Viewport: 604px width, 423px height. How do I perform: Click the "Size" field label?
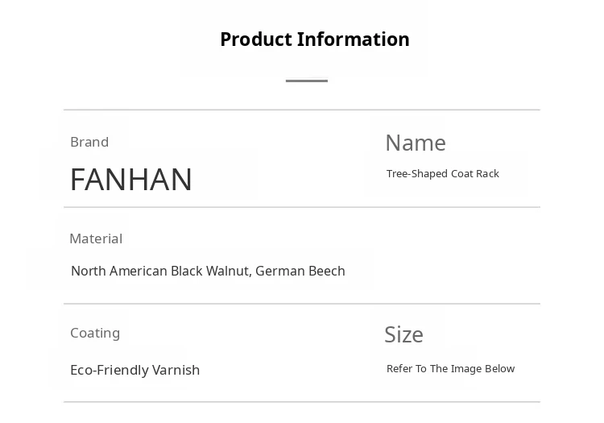(403, 334)
